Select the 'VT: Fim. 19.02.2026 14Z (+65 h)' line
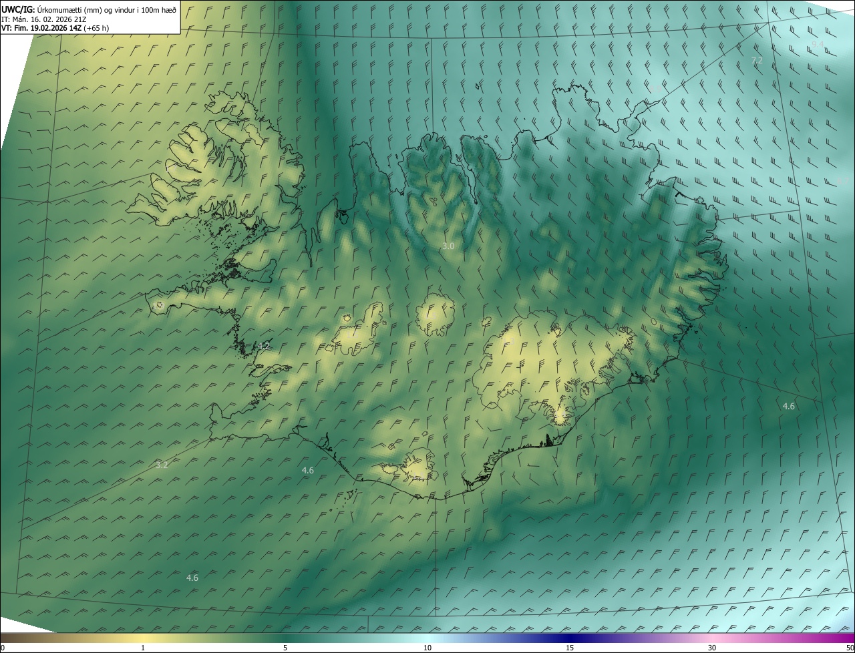 [x=55, y=28]
